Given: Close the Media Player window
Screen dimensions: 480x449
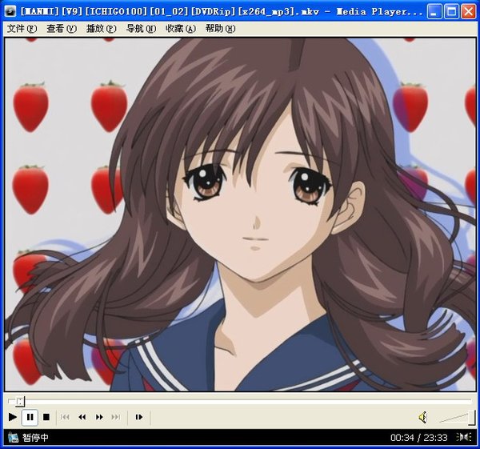Looking at the screenshot, I should (468, 12).
